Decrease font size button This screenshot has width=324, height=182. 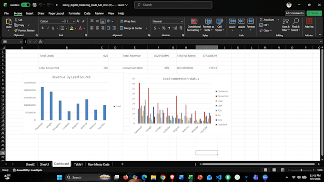coord(83,21)
